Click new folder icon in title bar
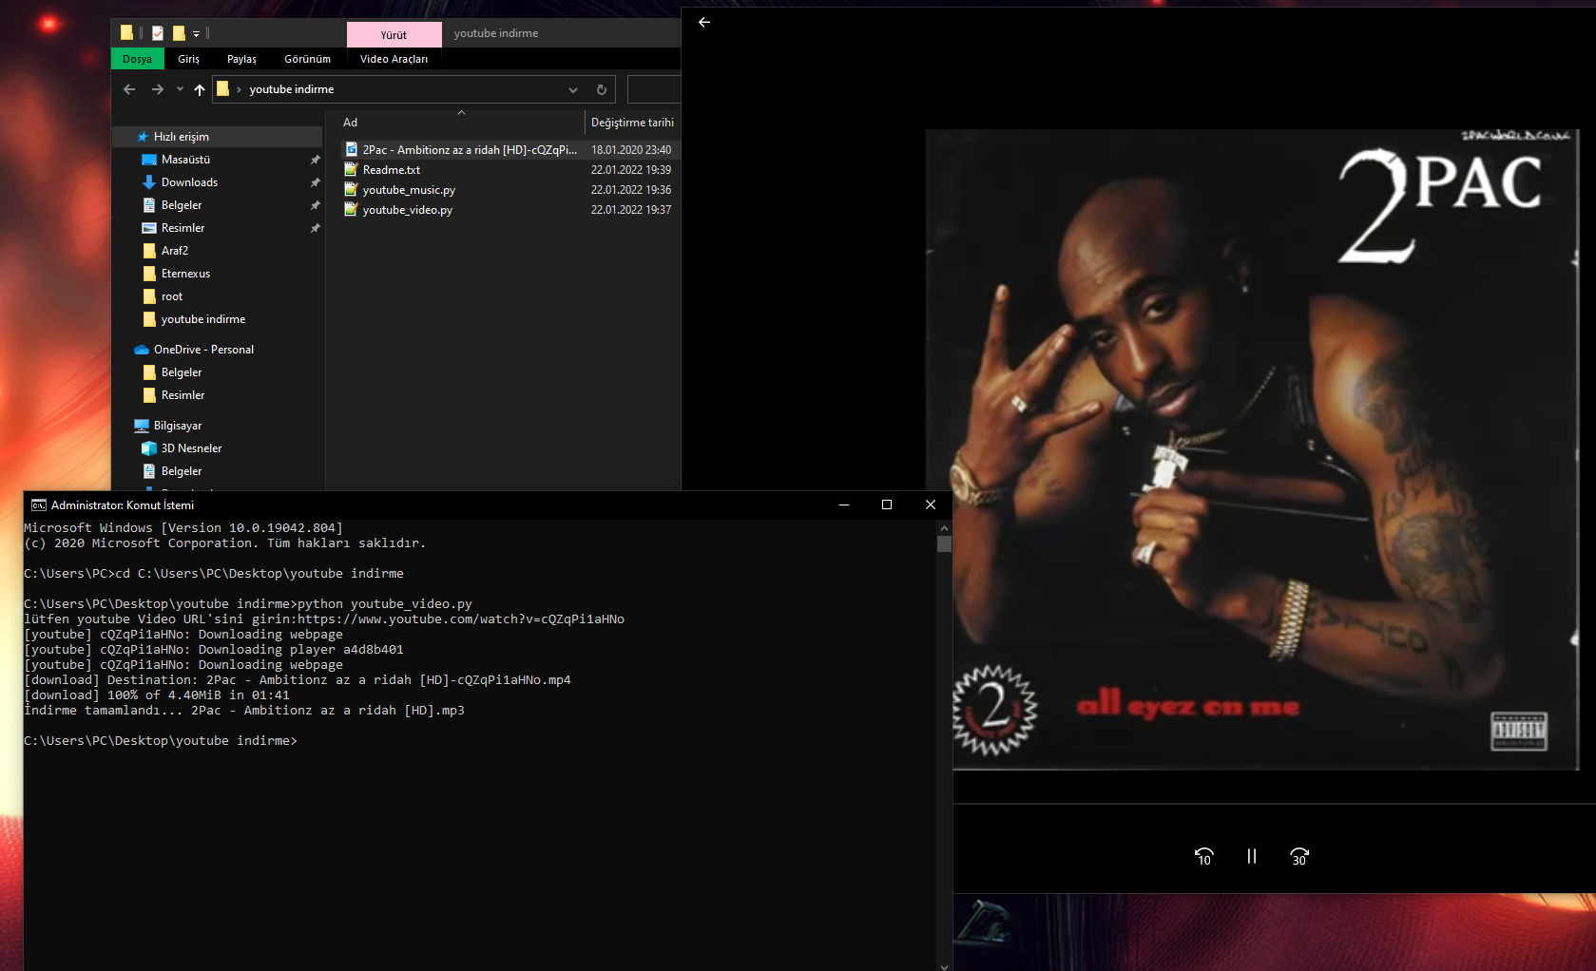Image resolution: width=1596 pixels, height=971 pixels. [179, 33]
